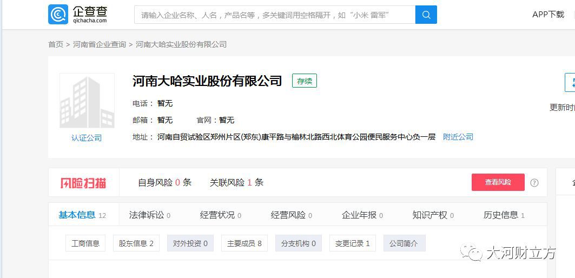Open APP下载 link
Viewport: 575px width, 278px height.
click(x=548, y=14)
